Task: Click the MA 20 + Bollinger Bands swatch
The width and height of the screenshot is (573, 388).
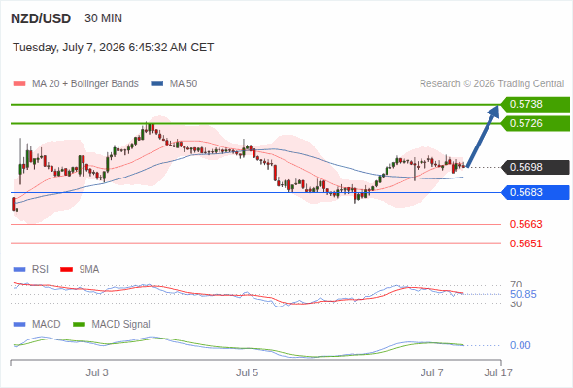Action: (x=19, y=84)
